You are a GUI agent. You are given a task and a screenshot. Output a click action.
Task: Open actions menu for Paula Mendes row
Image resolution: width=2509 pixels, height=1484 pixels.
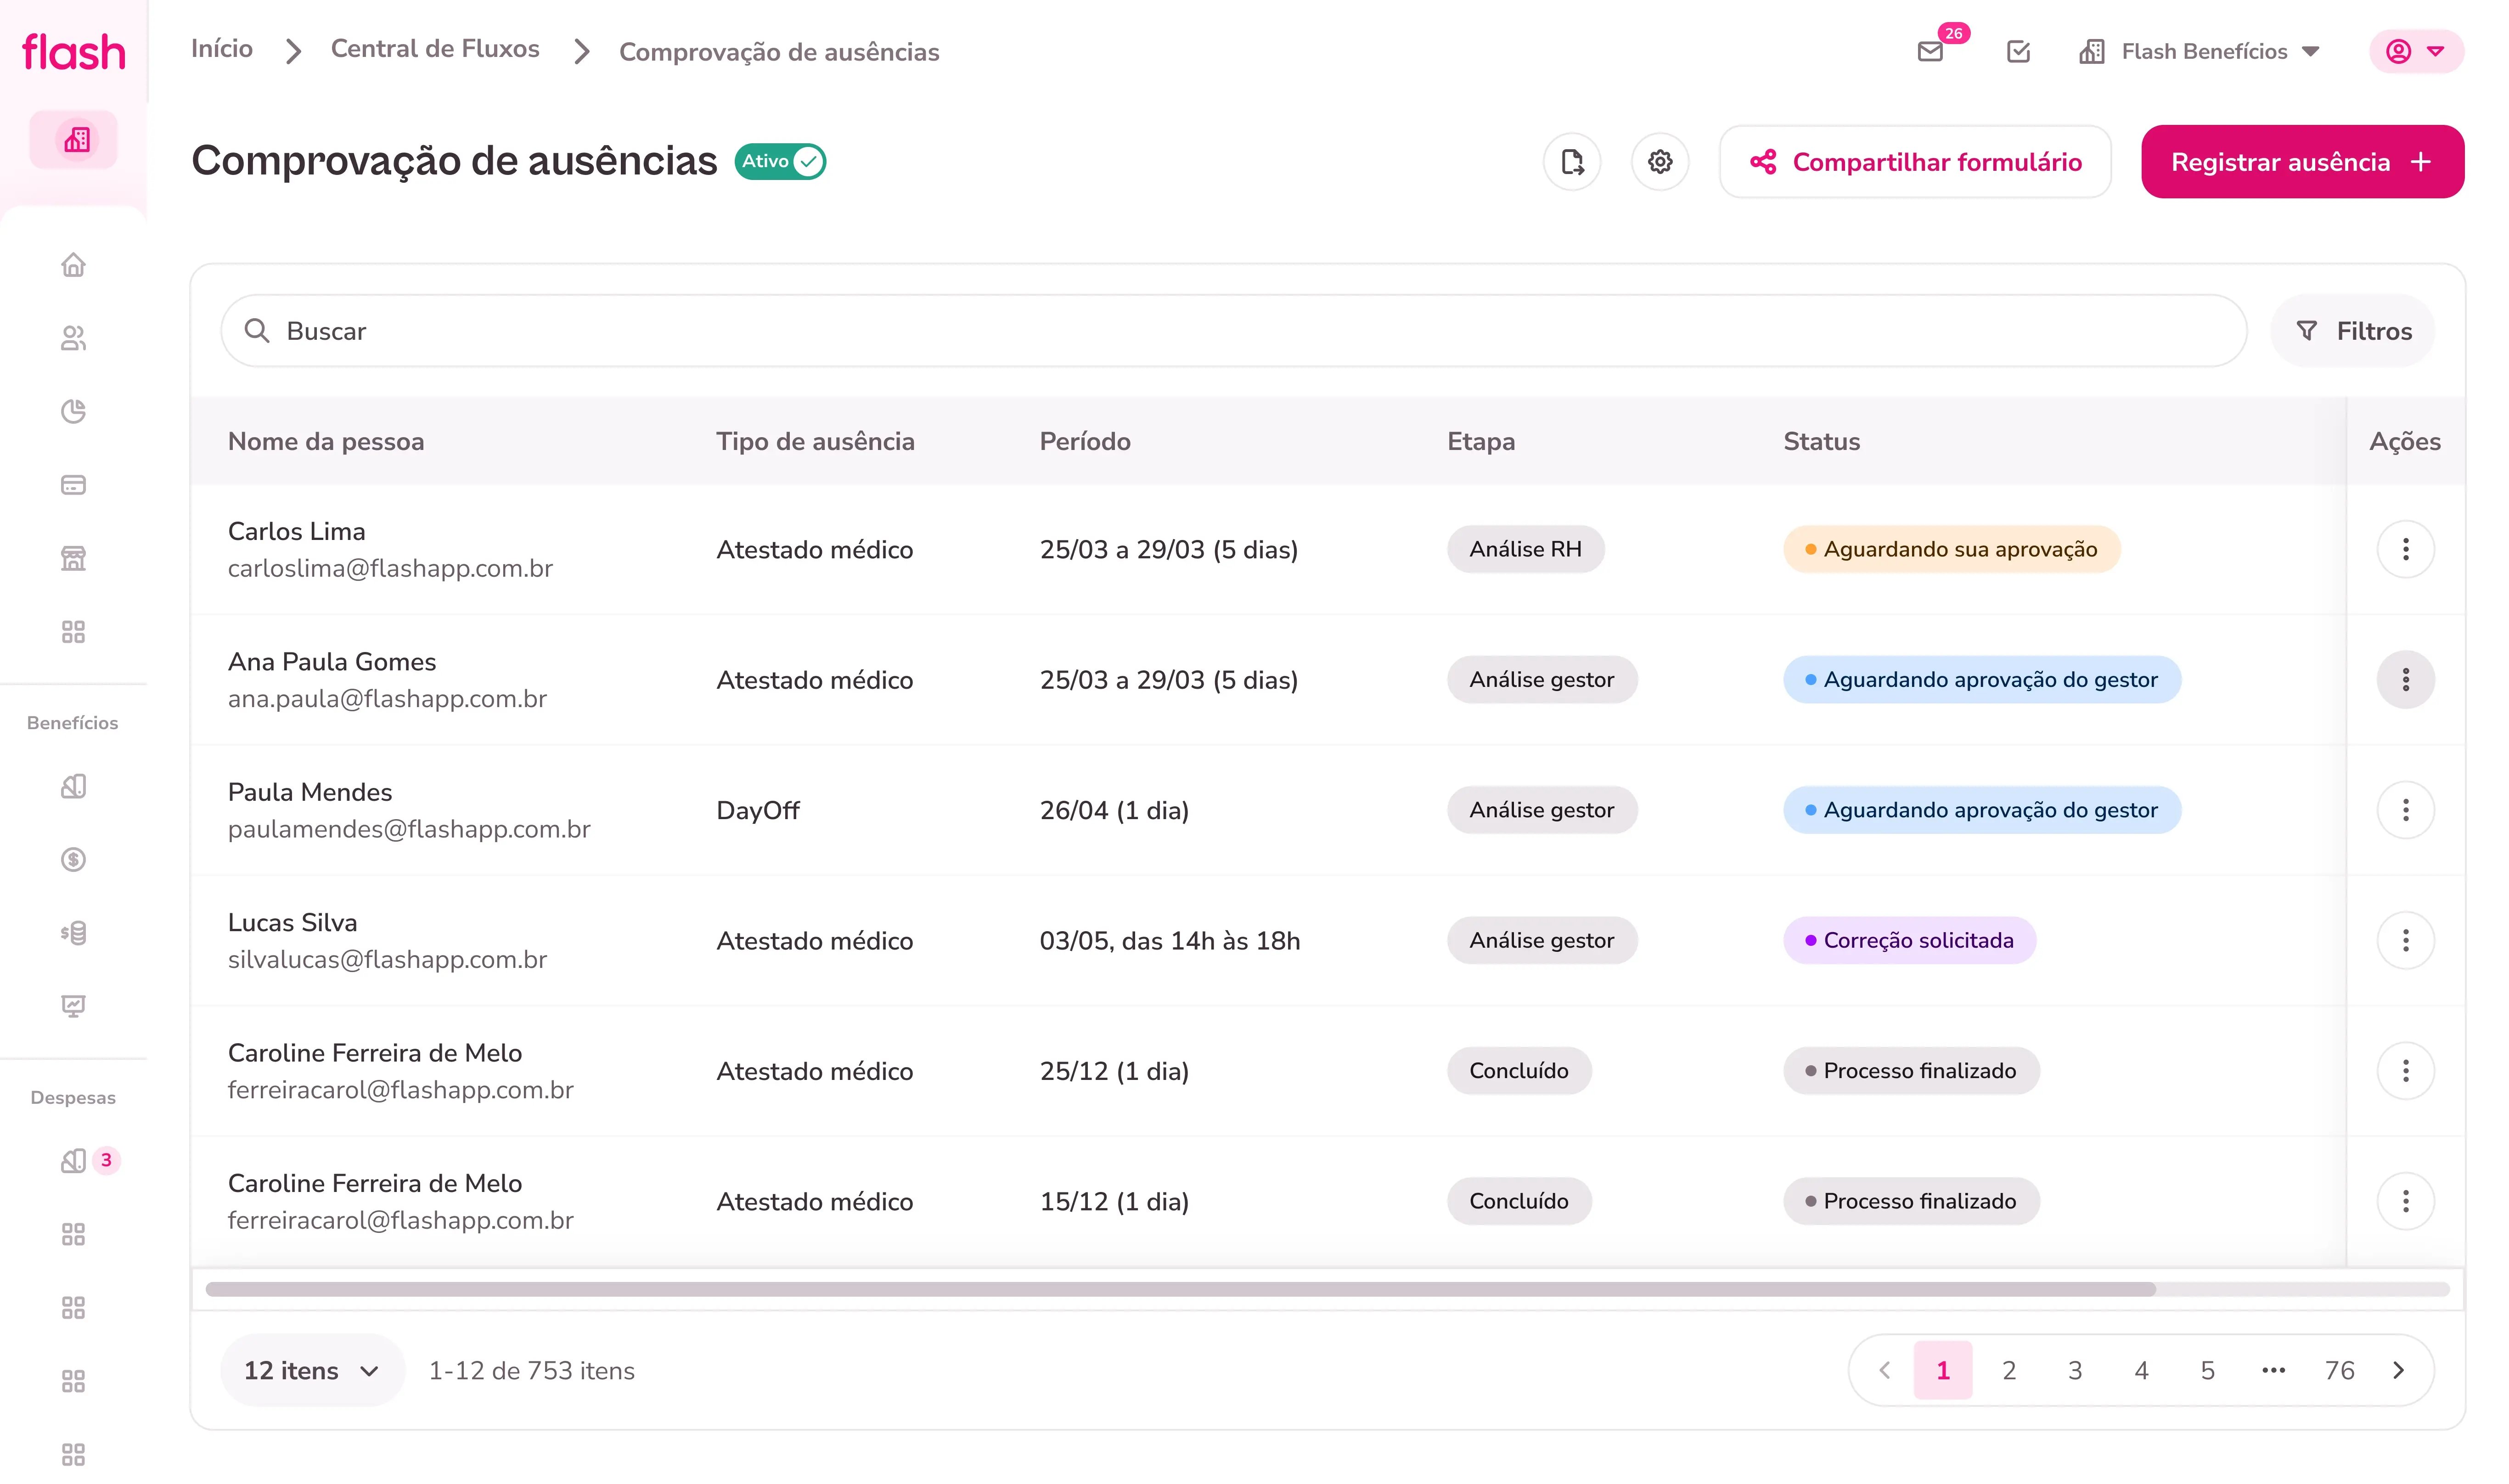[x=2405, y=810]
